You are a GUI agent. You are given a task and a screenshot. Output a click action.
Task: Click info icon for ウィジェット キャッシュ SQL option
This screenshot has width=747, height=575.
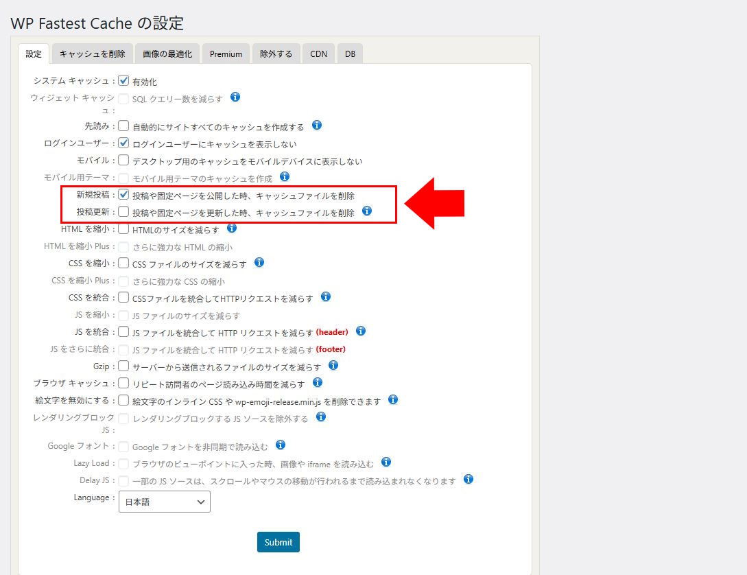tap(235, 97)
